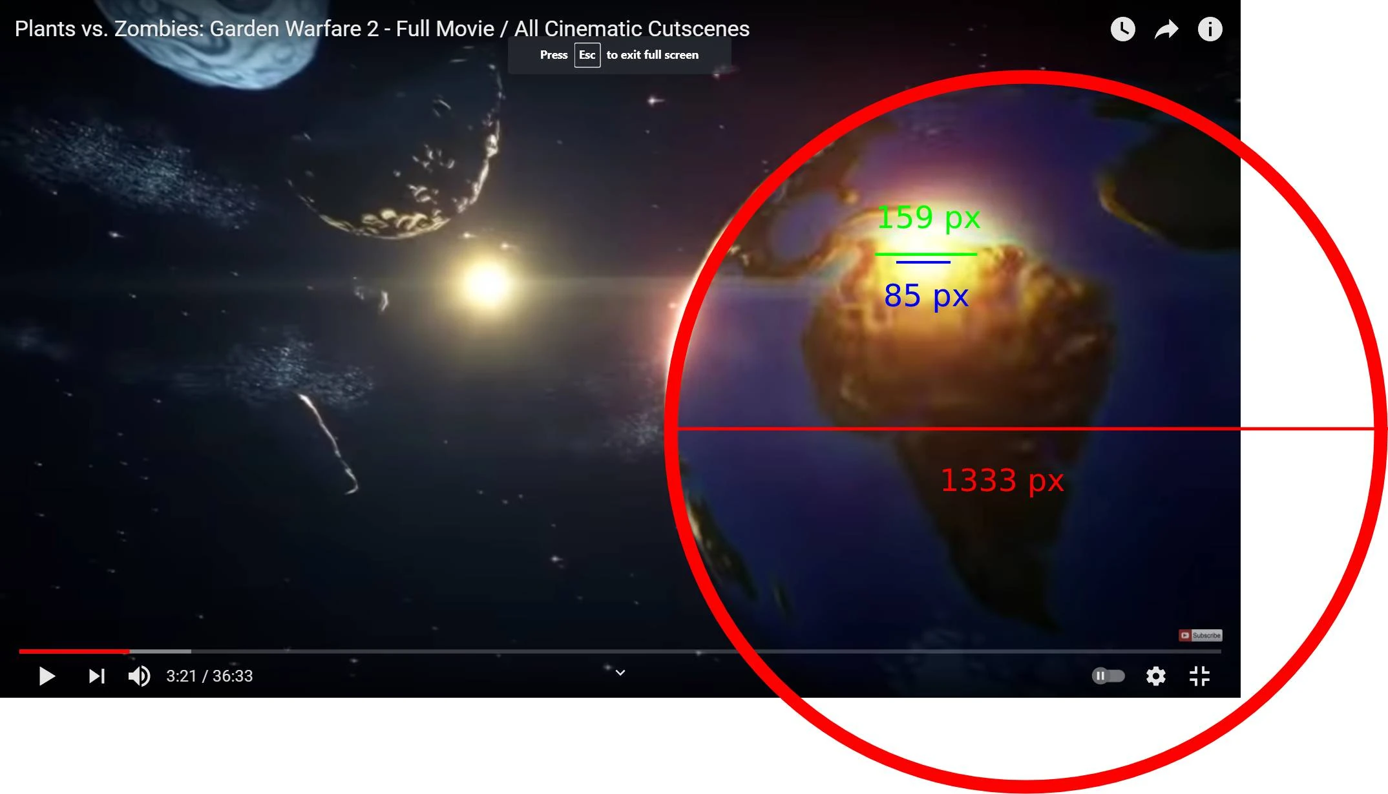Exit full screen using the corner icon
Viewport: 1388px width, 794px height.
(1199, 676)
